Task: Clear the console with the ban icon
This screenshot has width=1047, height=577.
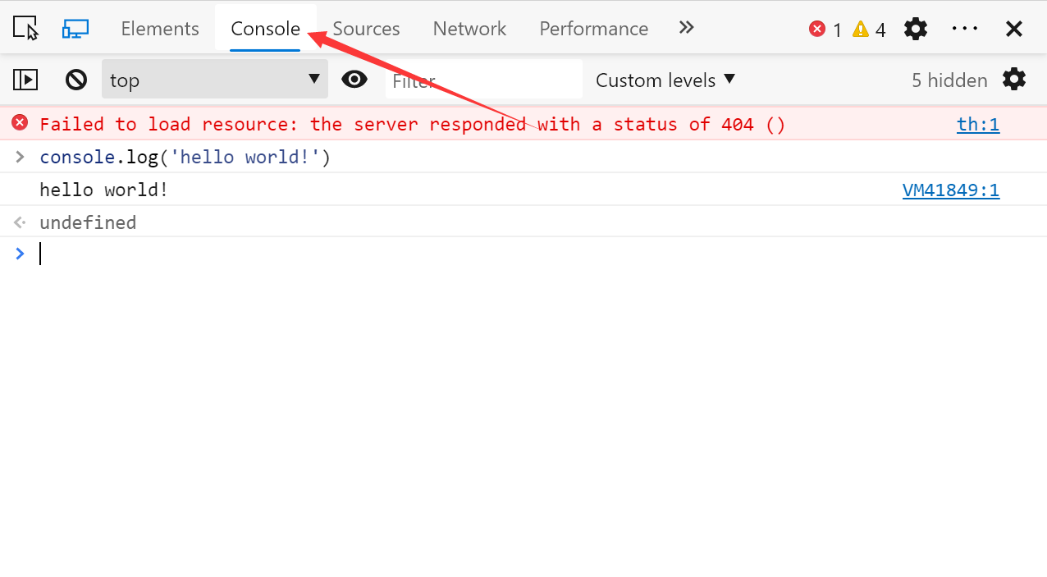Action: click(76, 80)
